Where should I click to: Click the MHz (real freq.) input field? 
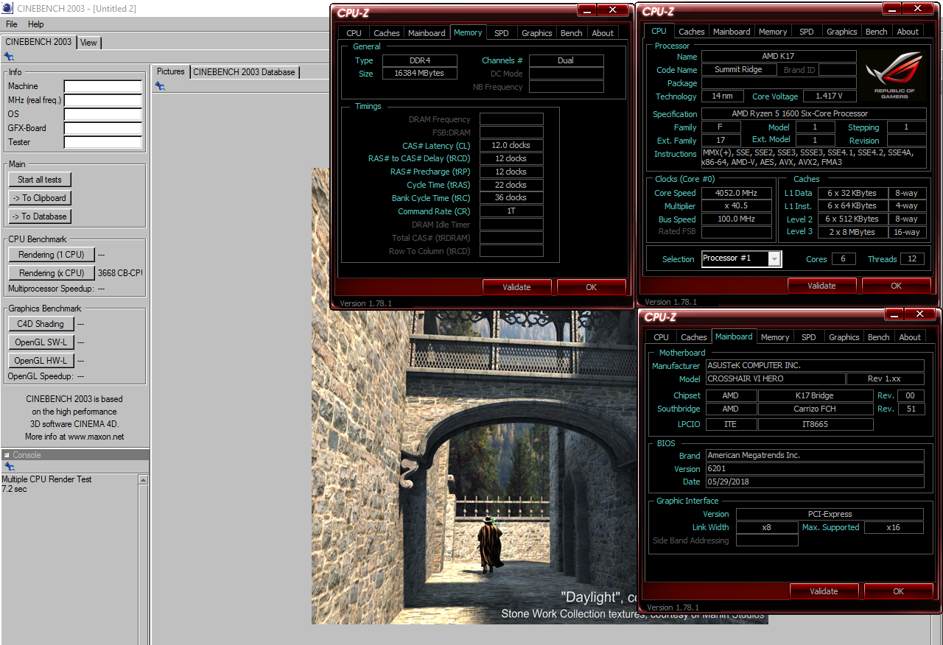103,101
